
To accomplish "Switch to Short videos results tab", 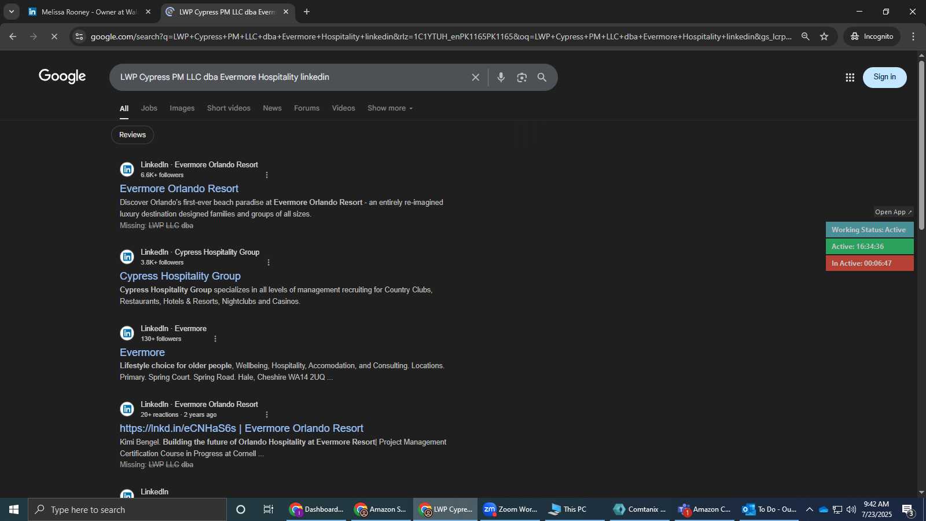I will 229,108.
